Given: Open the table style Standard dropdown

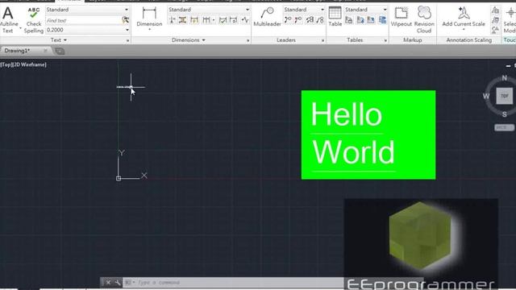Looking at the screenshot, I should click(385, 10).
